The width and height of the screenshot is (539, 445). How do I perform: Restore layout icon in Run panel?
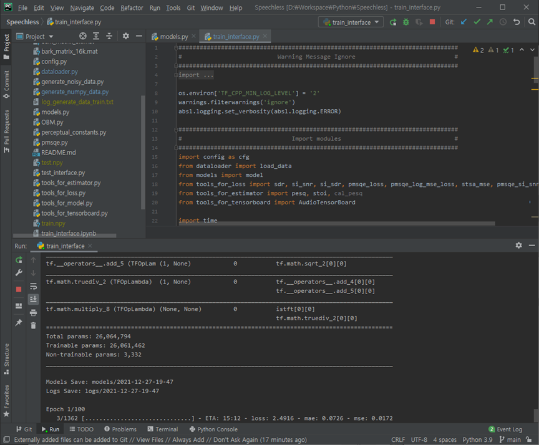click(19, 305)
